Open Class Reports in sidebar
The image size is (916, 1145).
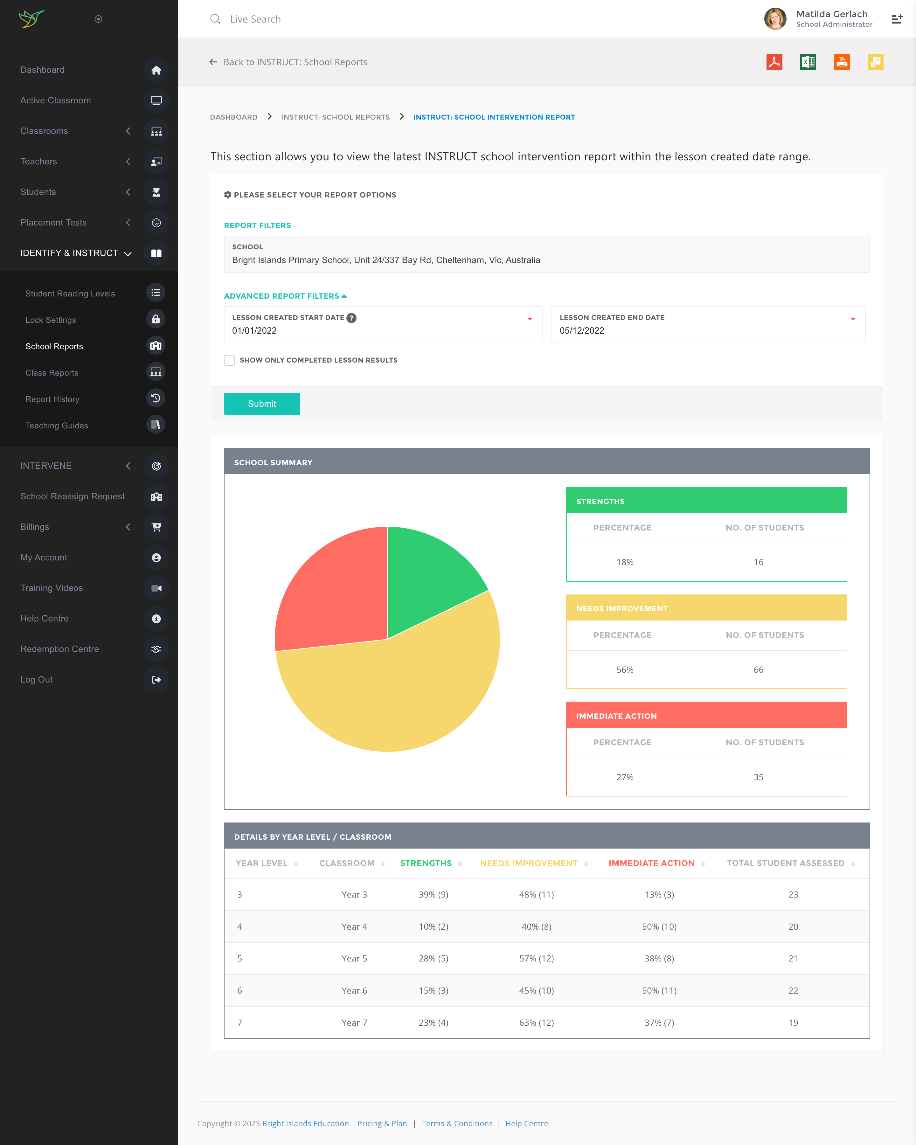pos(52,373)
